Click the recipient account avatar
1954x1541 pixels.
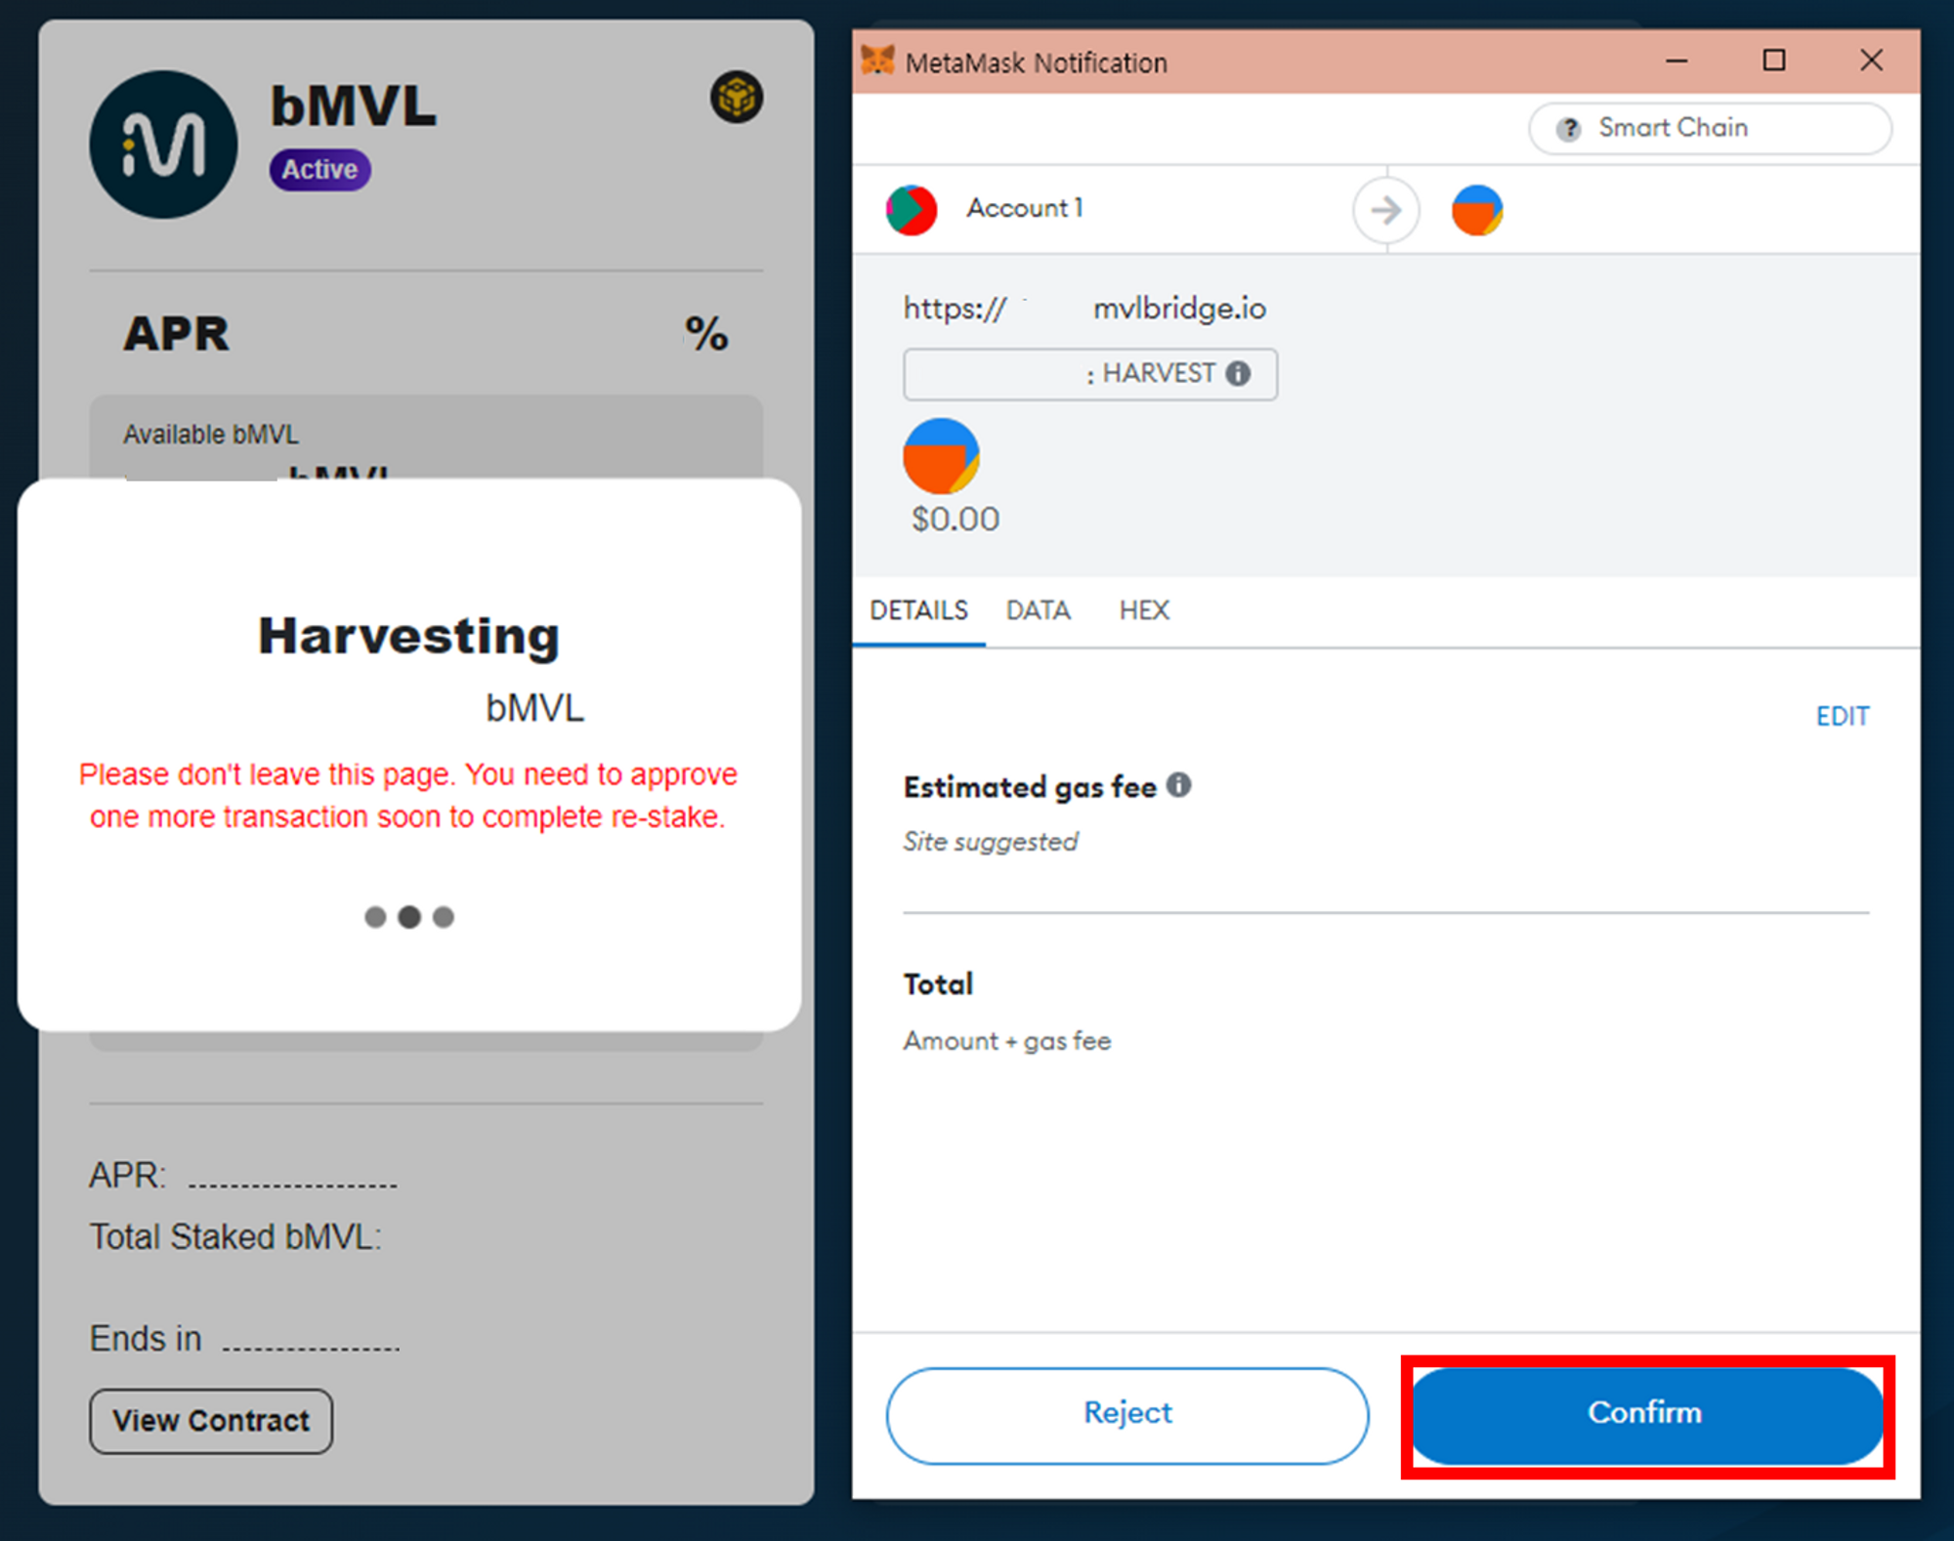(x=1476, y=210)
